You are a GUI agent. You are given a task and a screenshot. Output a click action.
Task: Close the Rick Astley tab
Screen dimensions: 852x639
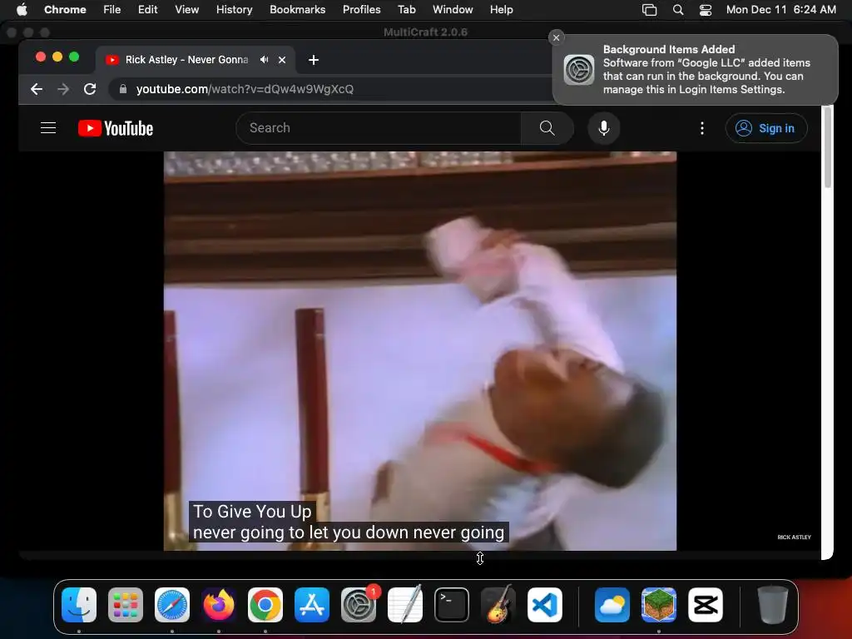(282, 60)
